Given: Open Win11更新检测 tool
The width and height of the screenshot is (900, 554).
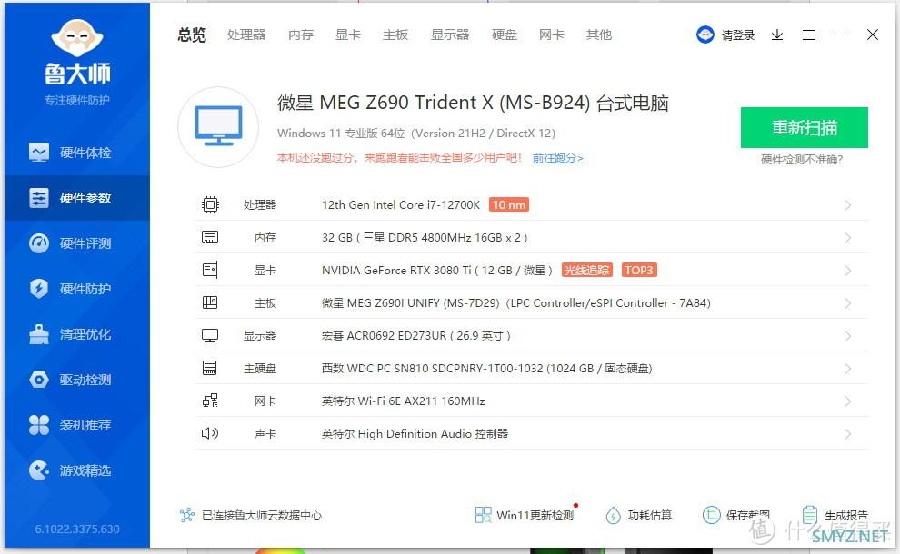Looking at the screenshot, I should coord(525,515).
